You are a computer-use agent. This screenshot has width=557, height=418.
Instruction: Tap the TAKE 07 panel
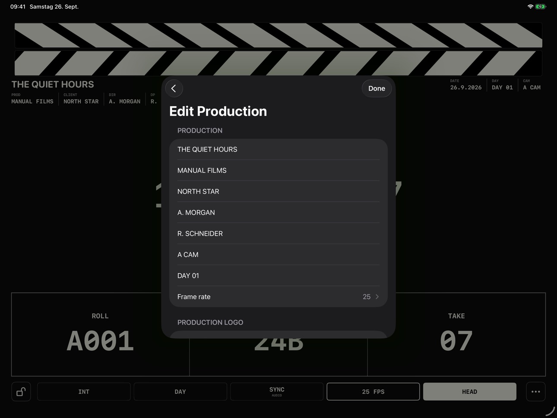tap(456, 334)
